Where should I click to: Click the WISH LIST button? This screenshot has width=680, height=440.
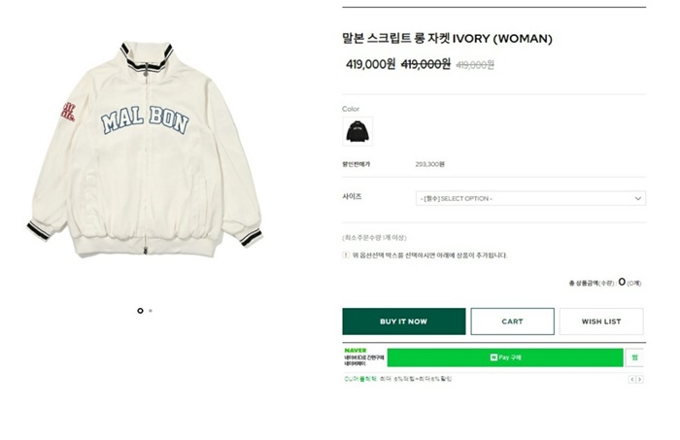click(601, 322)
